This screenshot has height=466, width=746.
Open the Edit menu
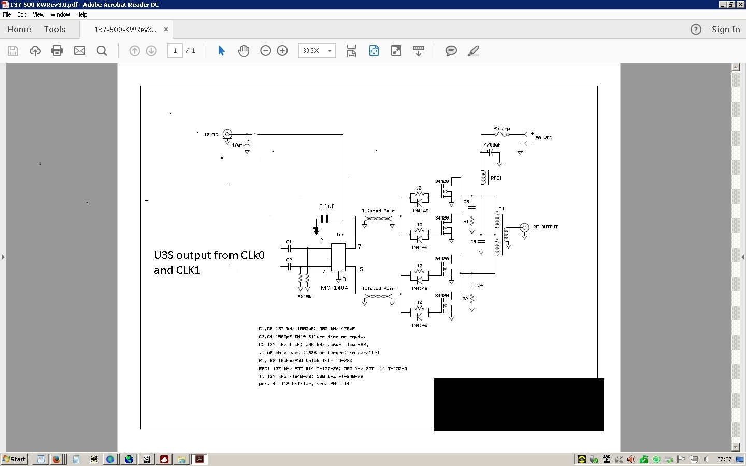point(22,14)
